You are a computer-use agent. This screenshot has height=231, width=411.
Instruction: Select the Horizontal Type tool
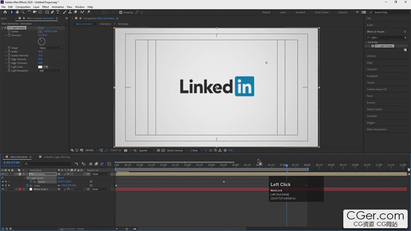pyautogui.click(x=58, y=12)
